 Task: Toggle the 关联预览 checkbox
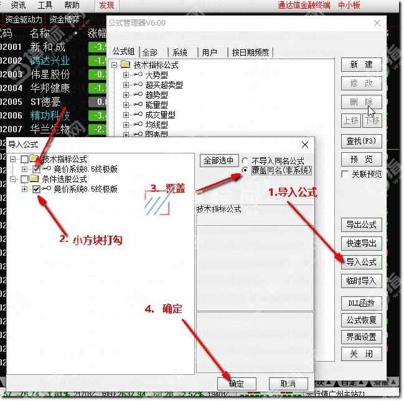point(345,174)
